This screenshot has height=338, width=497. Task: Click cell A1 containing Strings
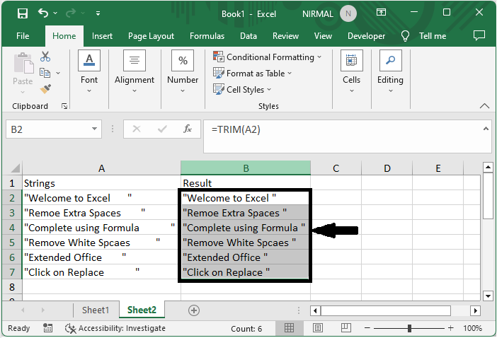pyautogui.click(x=101, y=183)
